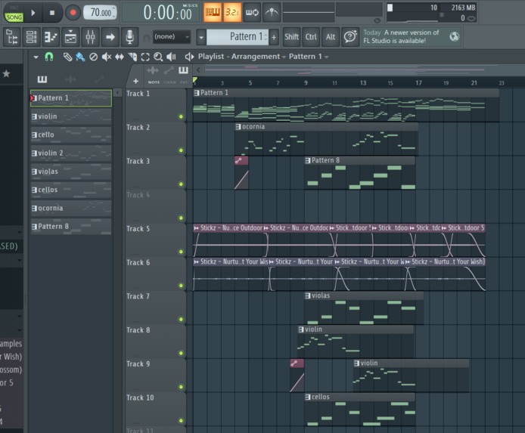Toggle loop recording button

252,13
